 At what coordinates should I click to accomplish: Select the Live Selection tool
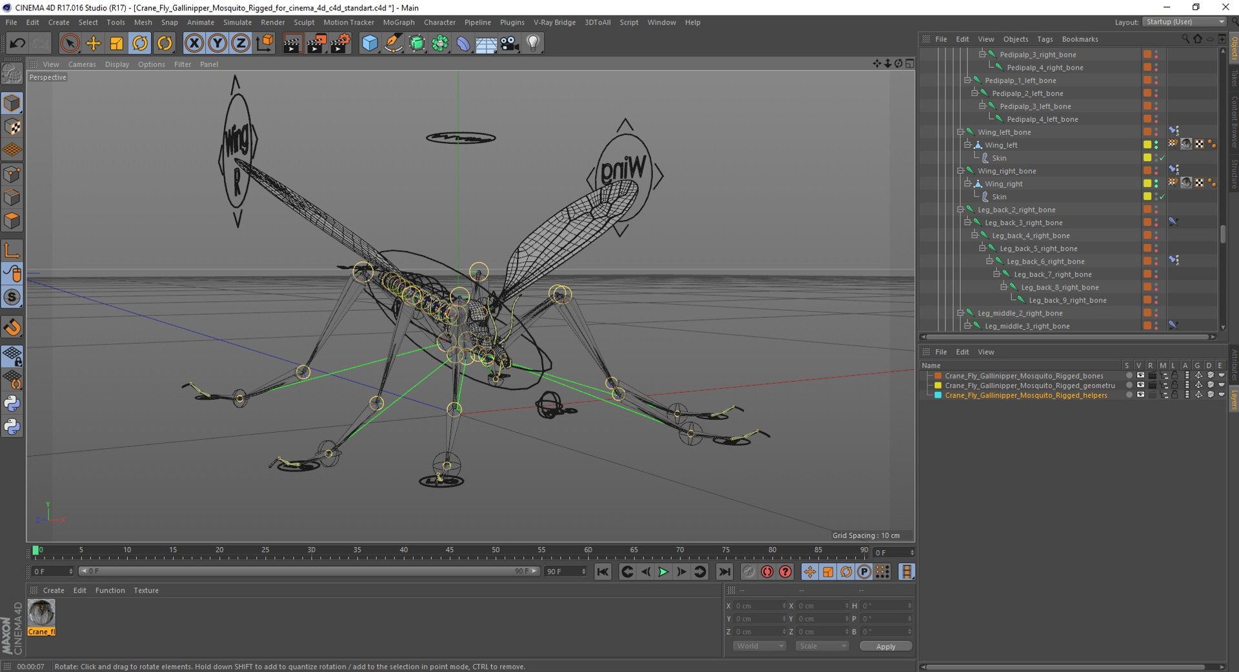(70, 43)
